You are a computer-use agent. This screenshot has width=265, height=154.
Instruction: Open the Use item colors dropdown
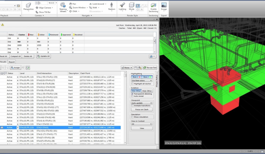click(142, 80)
